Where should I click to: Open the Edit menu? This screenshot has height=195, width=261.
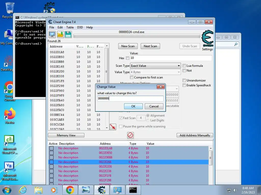(x=60, y=27)
